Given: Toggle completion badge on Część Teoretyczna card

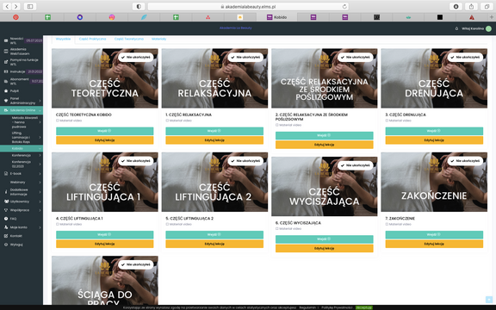Looking at the screenshot, I should (x=136, y=57).
